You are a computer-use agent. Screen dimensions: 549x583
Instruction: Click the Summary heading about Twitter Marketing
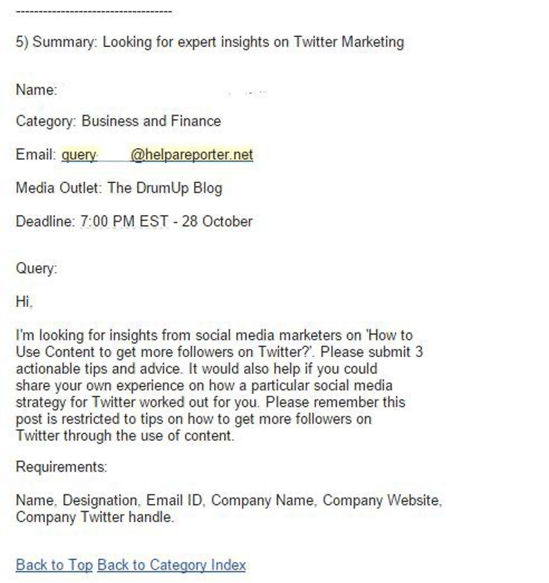pyautogui.click(x=210, y=42)
